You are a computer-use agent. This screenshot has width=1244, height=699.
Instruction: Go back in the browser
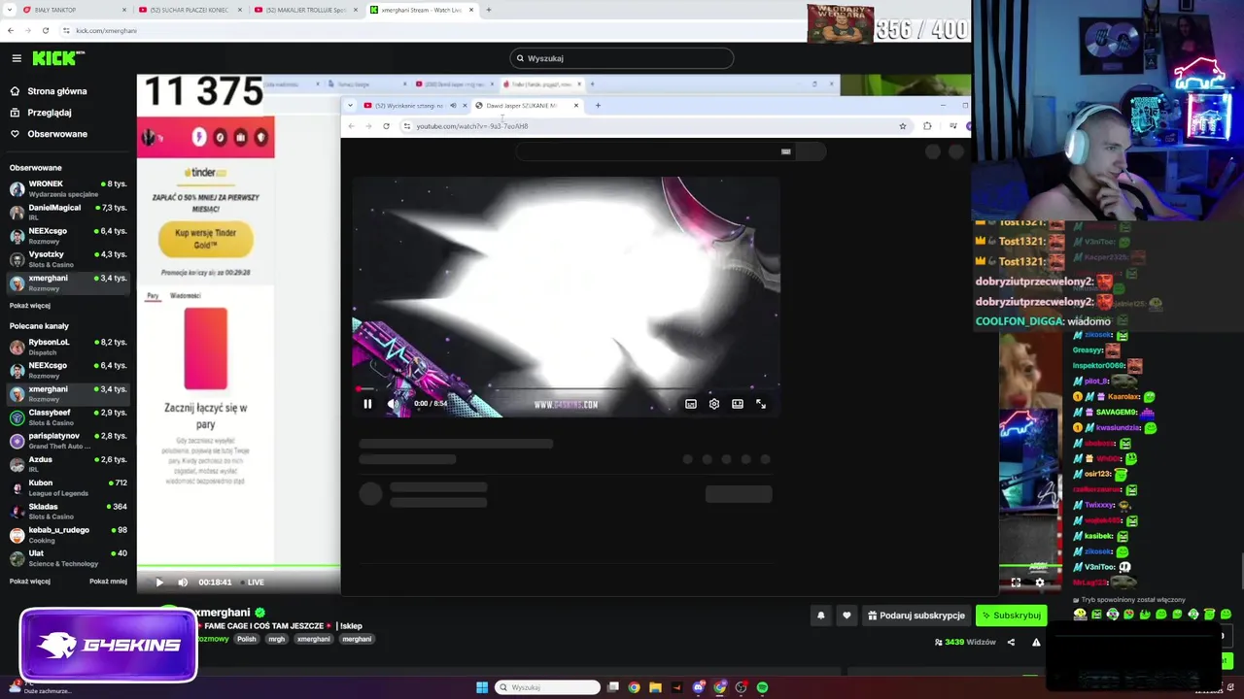coord(10,30)
